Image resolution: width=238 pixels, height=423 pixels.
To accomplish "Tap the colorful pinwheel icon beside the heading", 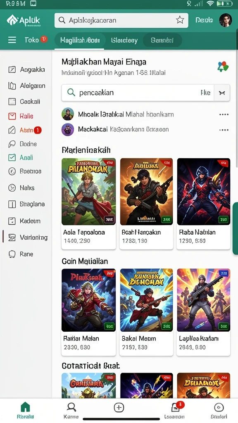I will pyautogui.click(x=223, y=67).
